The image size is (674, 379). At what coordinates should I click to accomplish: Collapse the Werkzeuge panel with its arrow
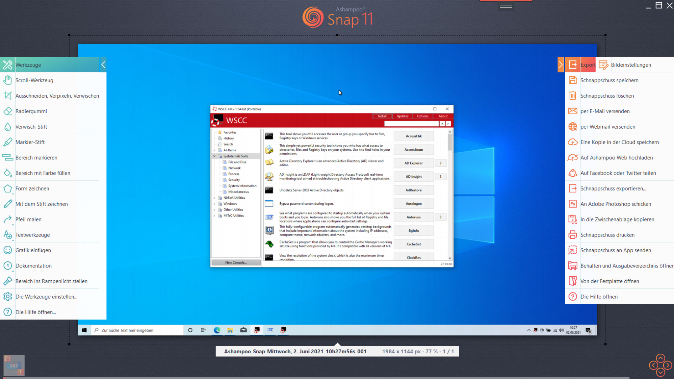pos(103,64)
